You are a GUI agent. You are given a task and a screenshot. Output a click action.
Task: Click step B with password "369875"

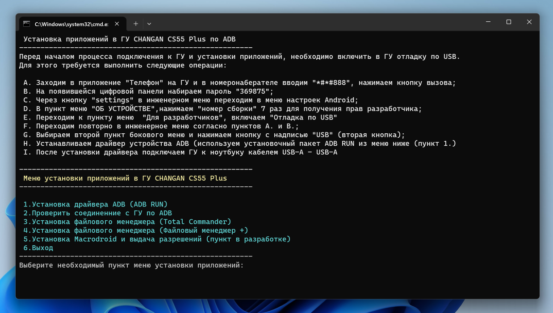148,91
